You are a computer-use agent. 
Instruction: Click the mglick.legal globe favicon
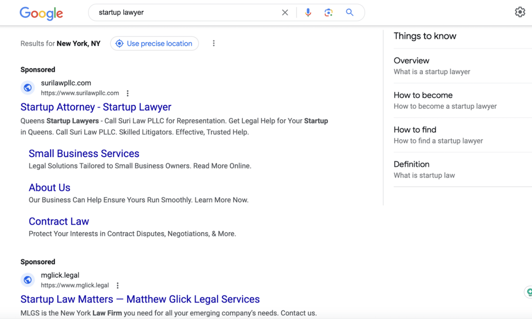point(28,280)
